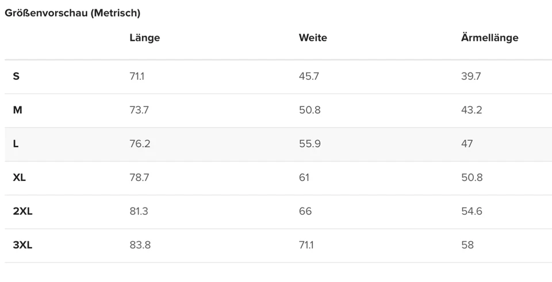552x282 pixels.
Task: Select the M size row label
Action: pyautogui.click(x=17, y=110)
